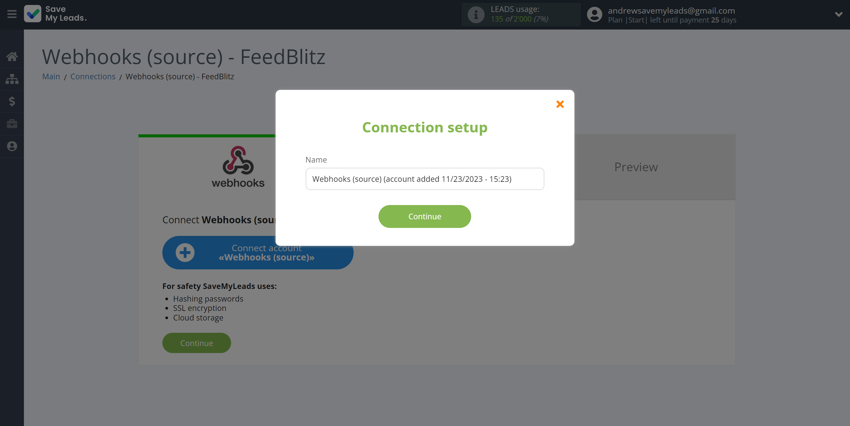This screenshot has height=426, width=850.
Task: Click the LEADS usage progress indicator
Action: tap(520, 14)
